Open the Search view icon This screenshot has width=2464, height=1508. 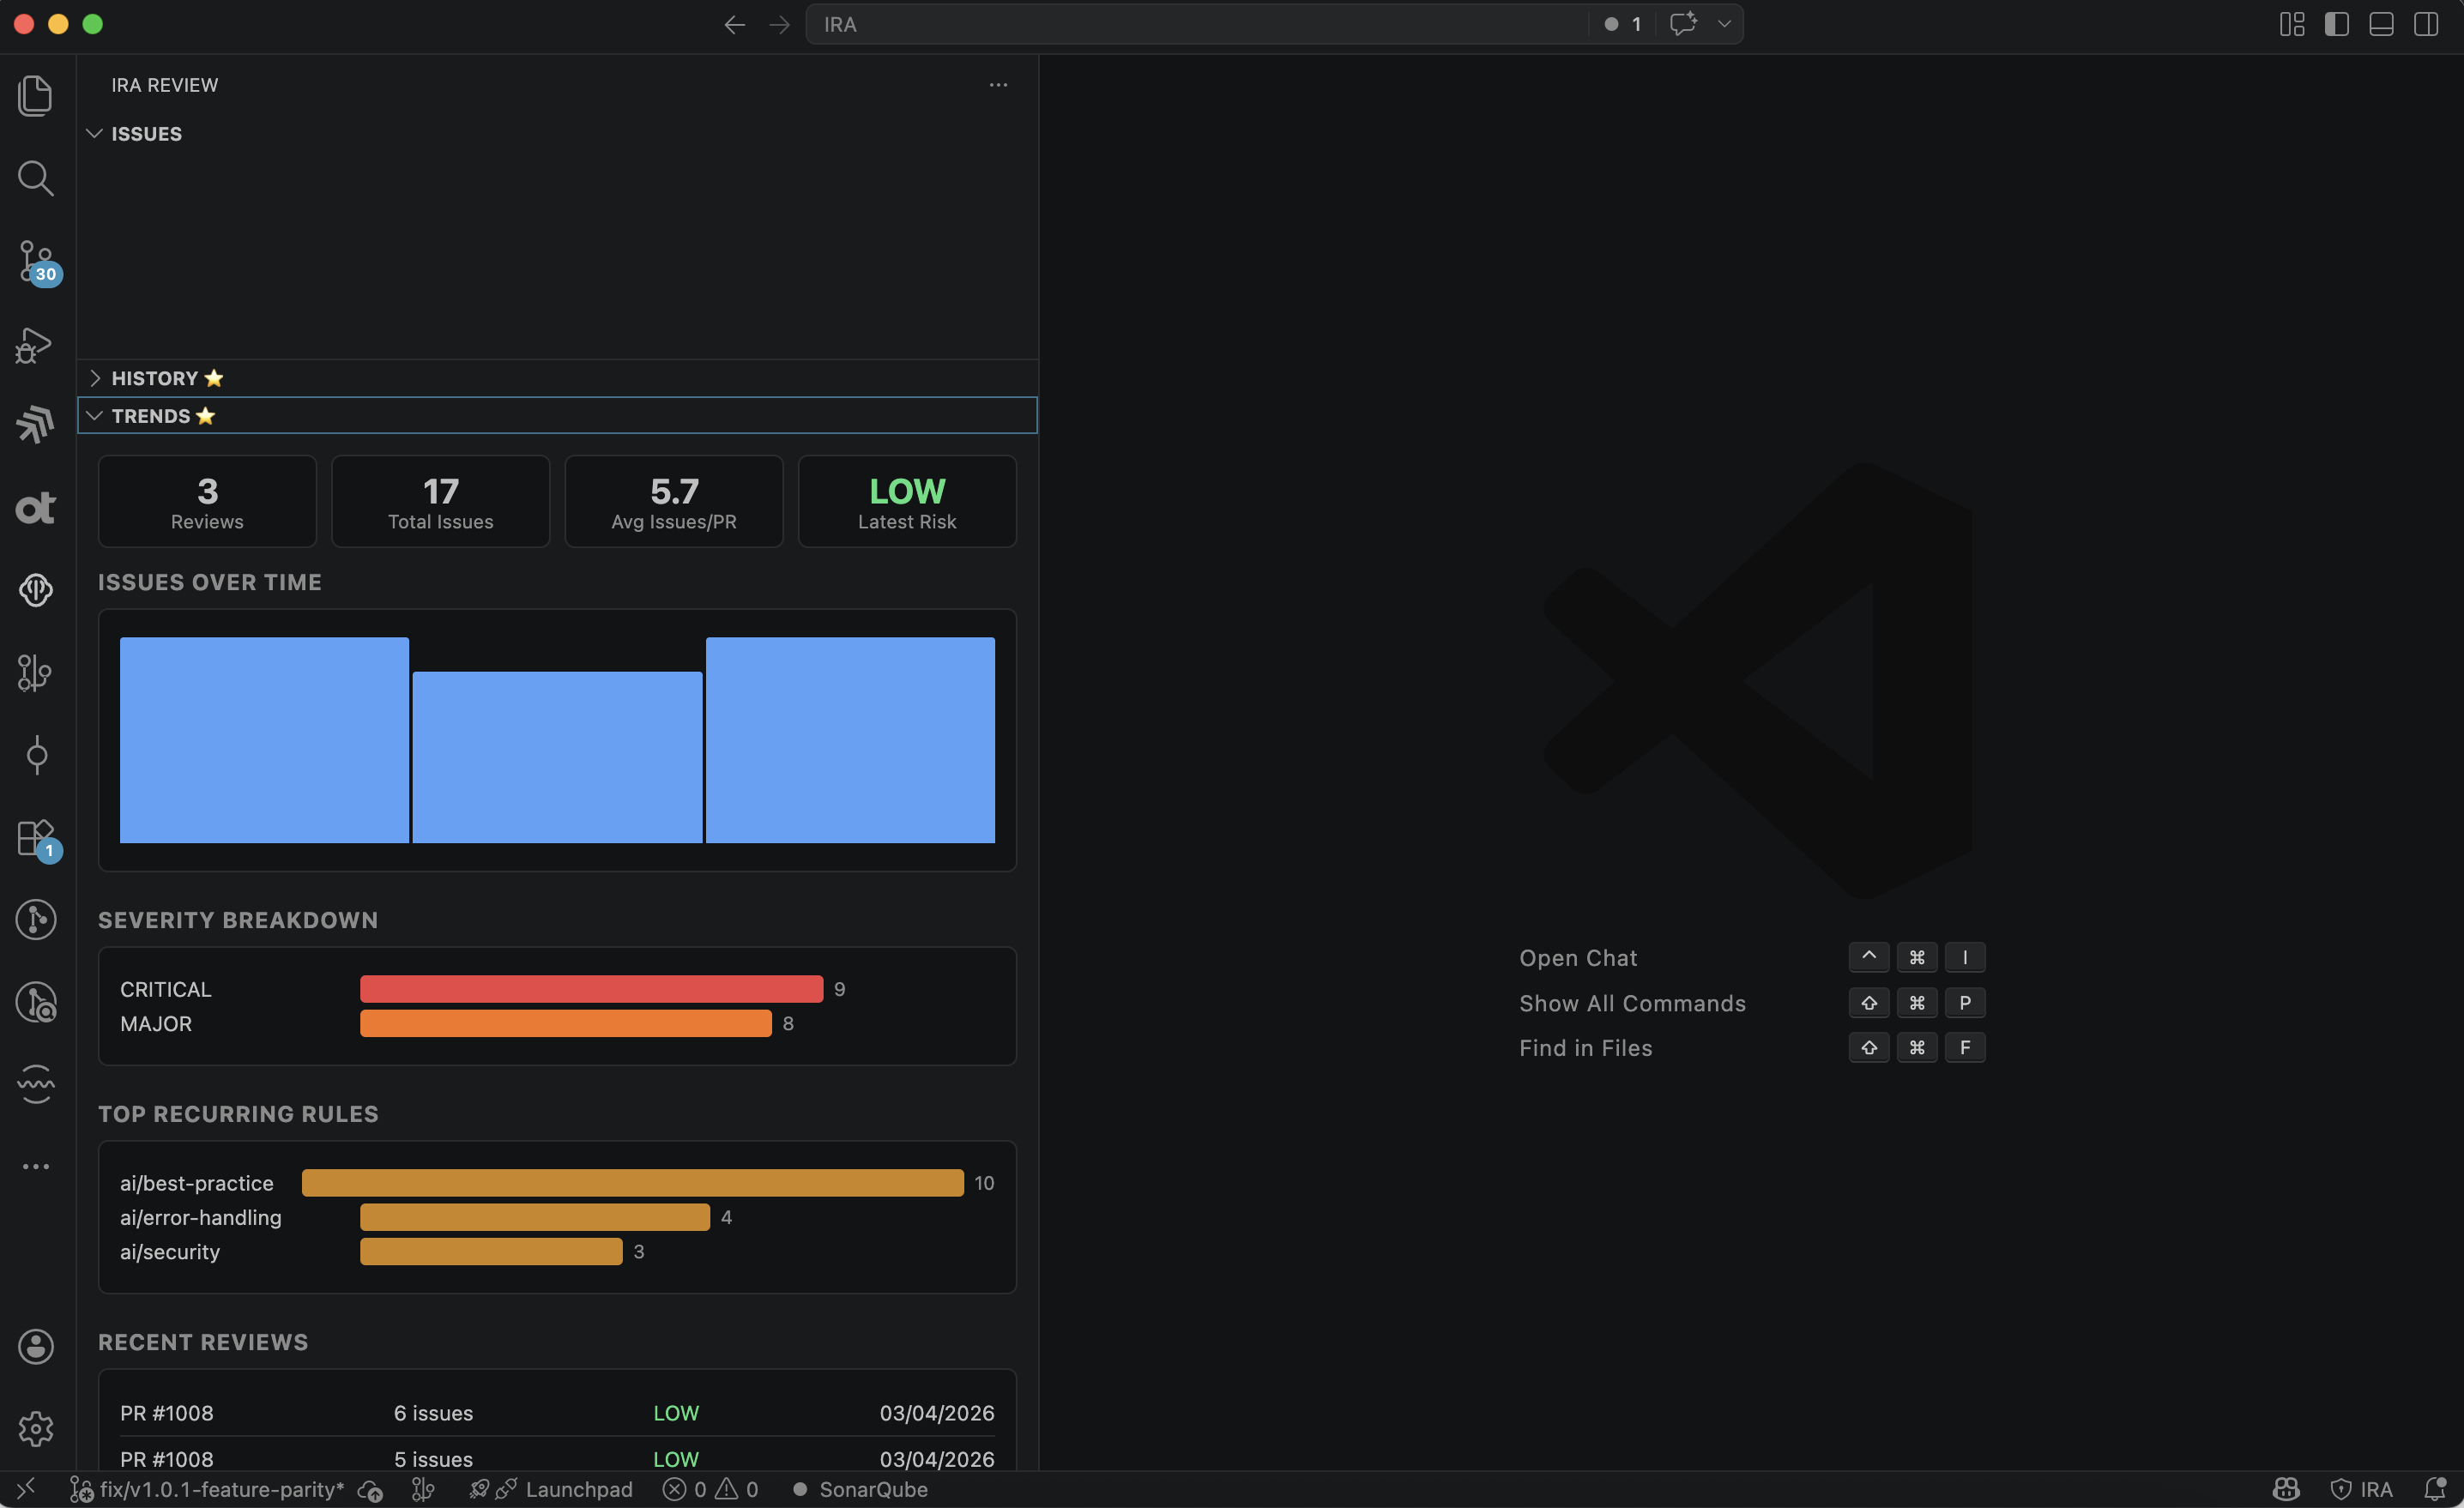click(36, 178)
